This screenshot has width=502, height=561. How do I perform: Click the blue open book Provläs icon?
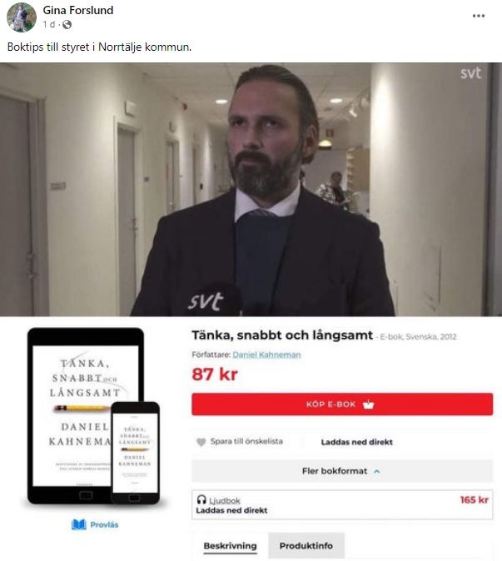79,524
